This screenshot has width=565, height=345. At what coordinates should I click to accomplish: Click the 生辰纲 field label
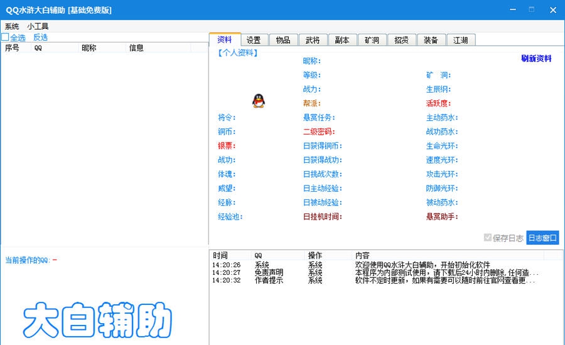(x=439, y=89)
